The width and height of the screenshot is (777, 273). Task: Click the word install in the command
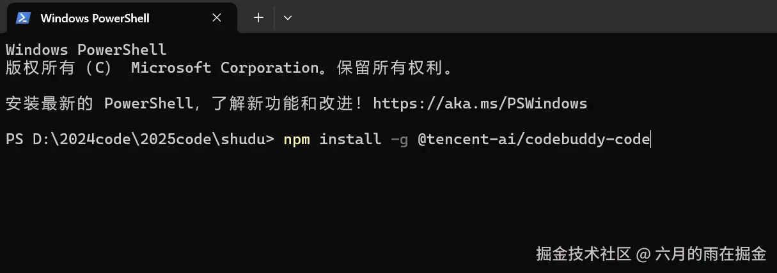pyautogui.click(x=350, y=138)
